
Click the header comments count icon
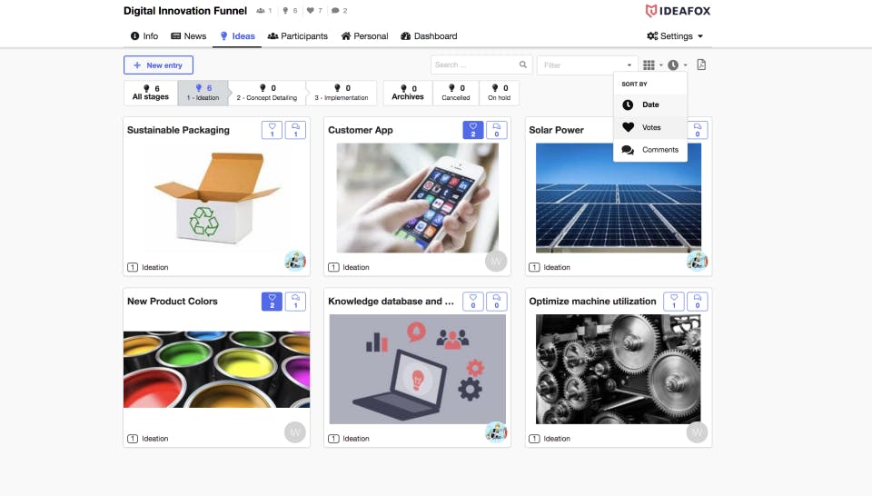coord(335,11)
